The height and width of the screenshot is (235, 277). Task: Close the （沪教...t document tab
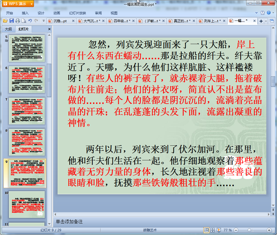164,21
